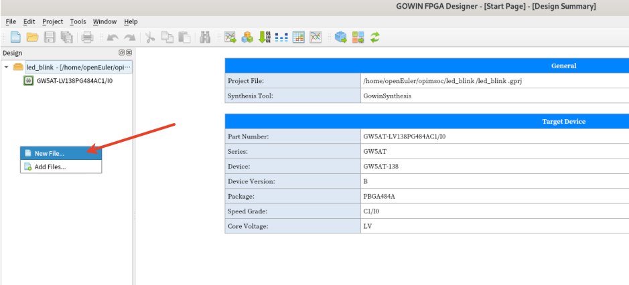The image size is (629, 285).
Task: Click the graph-with-green-arrow toolbar icon
Action: (x=230, y=37)
